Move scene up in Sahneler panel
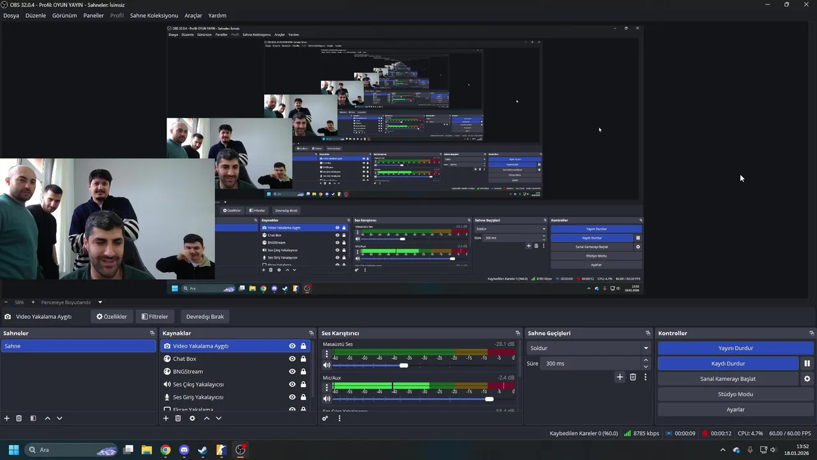 point(47,418)
